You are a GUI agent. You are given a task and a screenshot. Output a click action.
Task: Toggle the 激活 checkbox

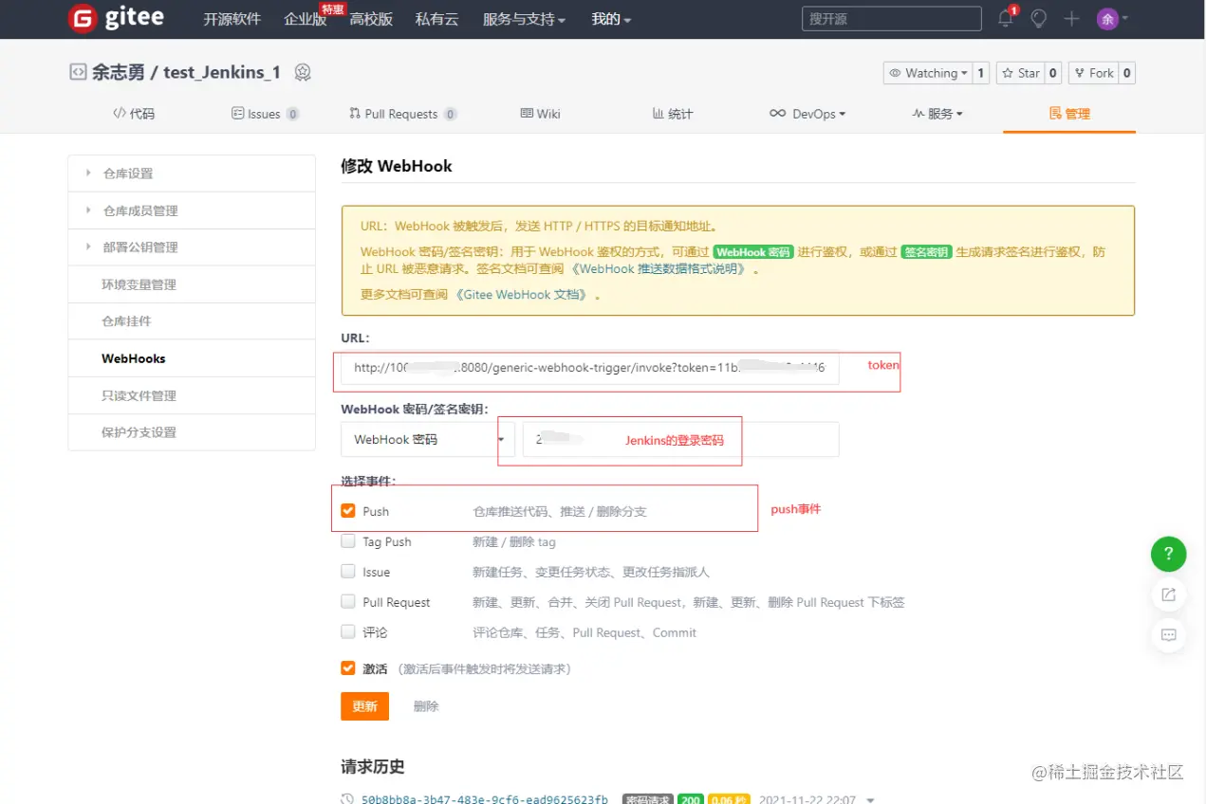[x=348, y=667]
